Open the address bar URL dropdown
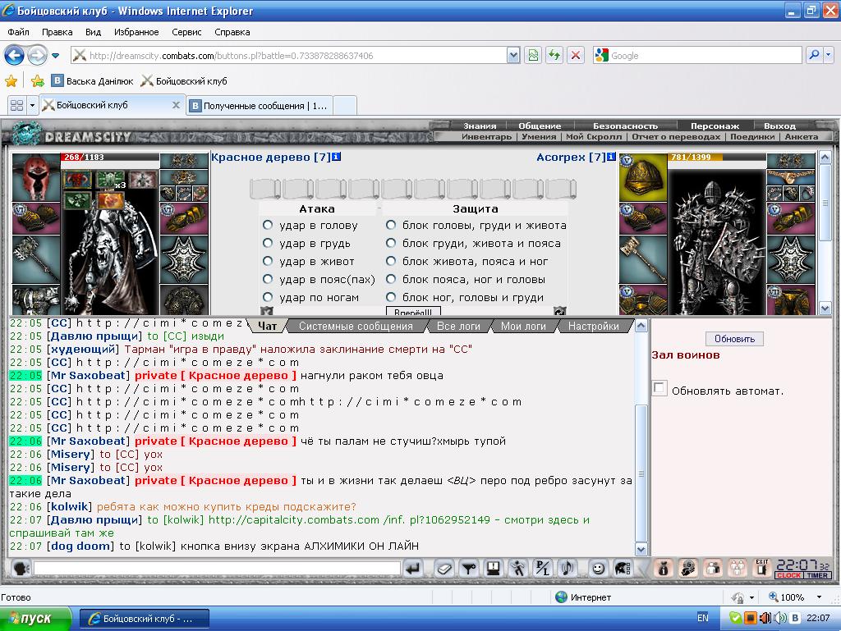The width and height of the screenshot is (841, 631). pos(513,55)
